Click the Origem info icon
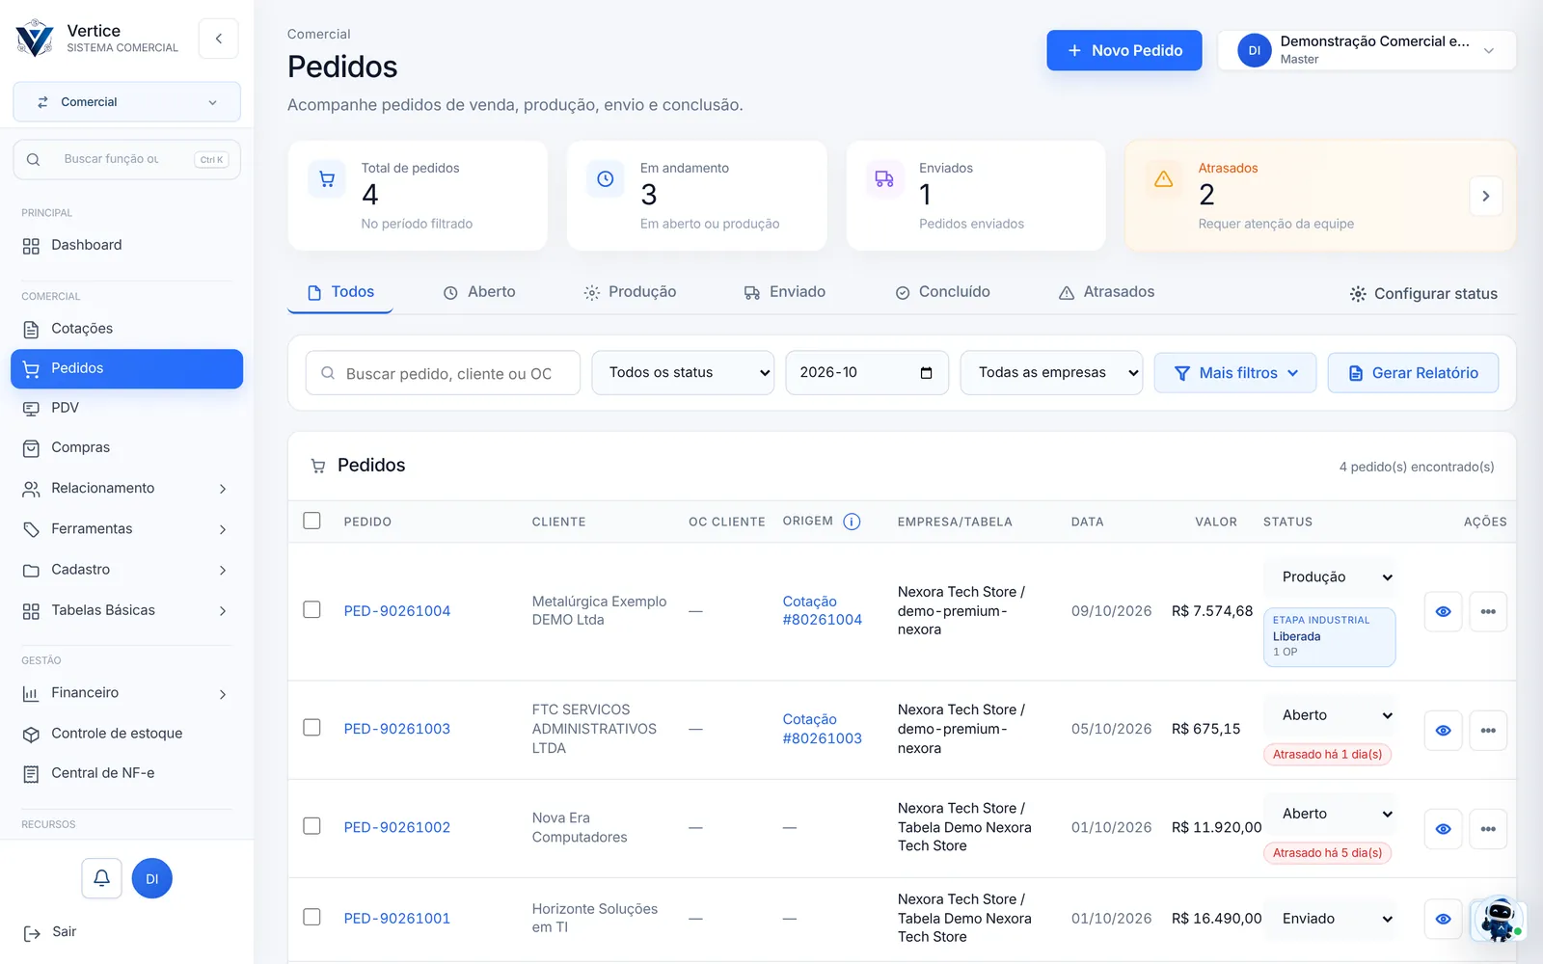1543x964 pixels. point(852,522)
